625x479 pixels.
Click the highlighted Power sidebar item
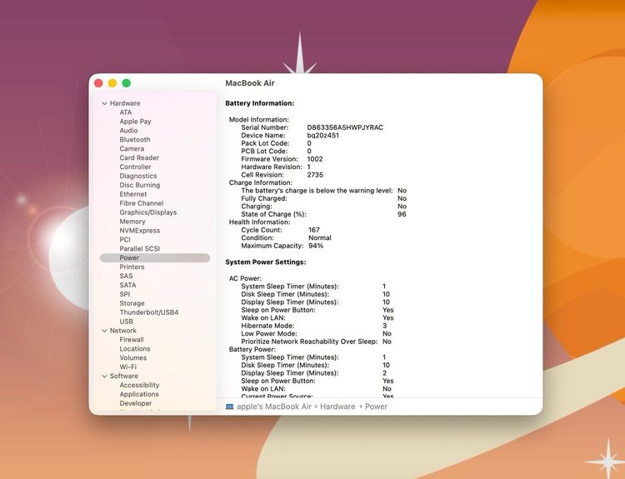(129, 258)
